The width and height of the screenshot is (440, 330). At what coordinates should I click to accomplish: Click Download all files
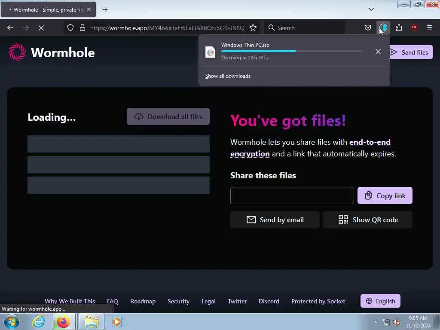(x=168, y=116)
